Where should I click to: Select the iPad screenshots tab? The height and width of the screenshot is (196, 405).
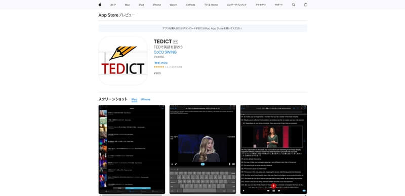coord(134,99)
